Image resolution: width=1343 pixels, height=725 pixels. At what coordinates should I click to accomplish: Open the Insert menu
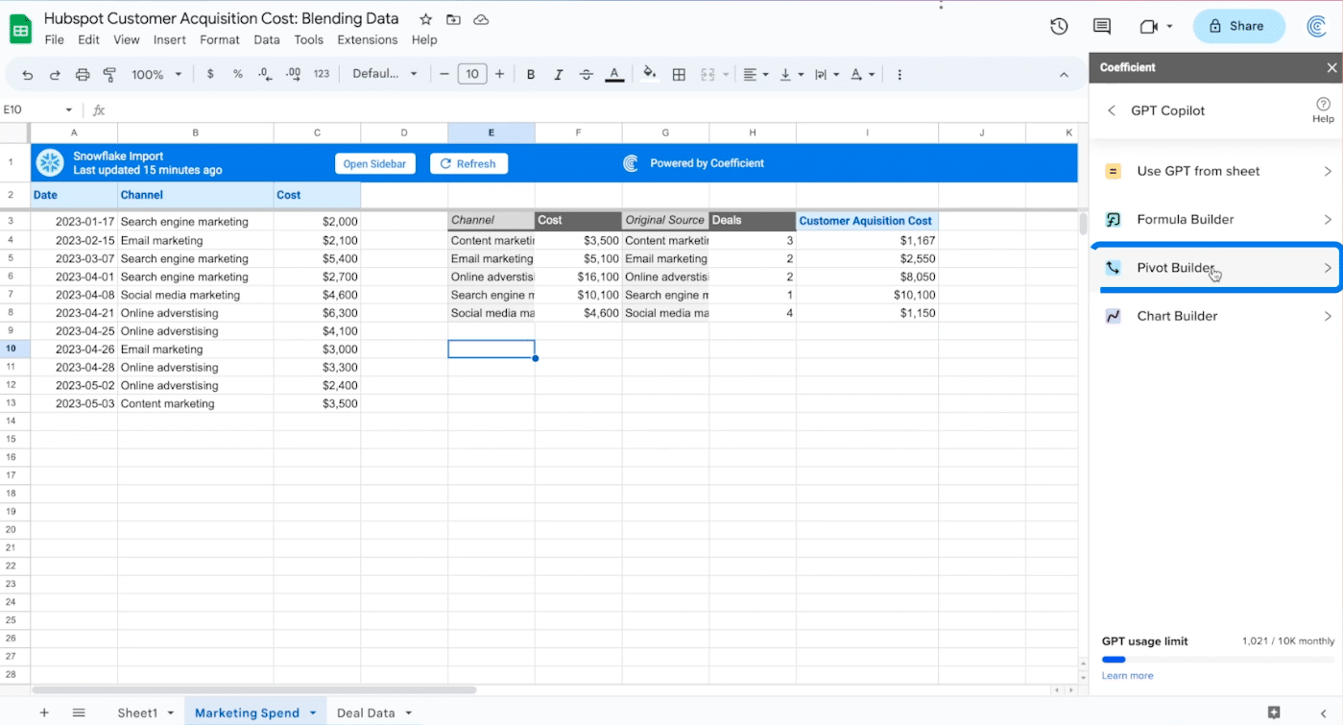coord(170,40)
